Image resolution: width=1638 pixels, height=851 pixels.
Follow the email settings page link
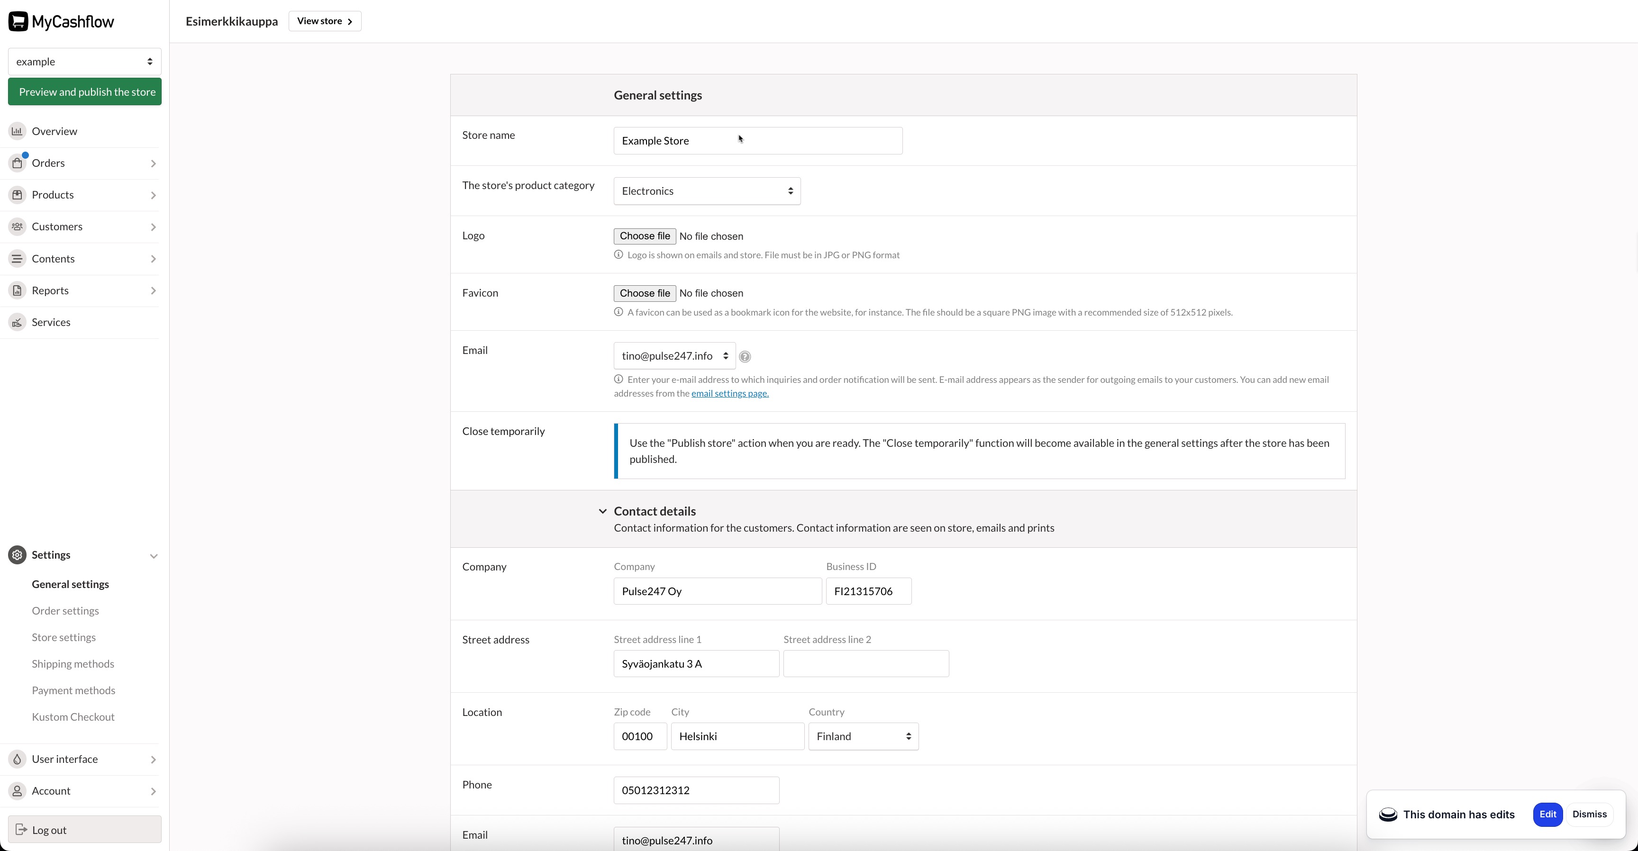click(x=729, y=393)
